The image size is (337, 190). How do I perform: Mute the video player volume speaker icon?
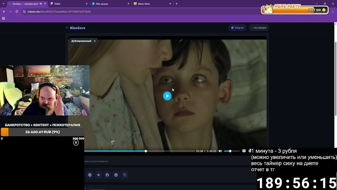tap(220, 151)
